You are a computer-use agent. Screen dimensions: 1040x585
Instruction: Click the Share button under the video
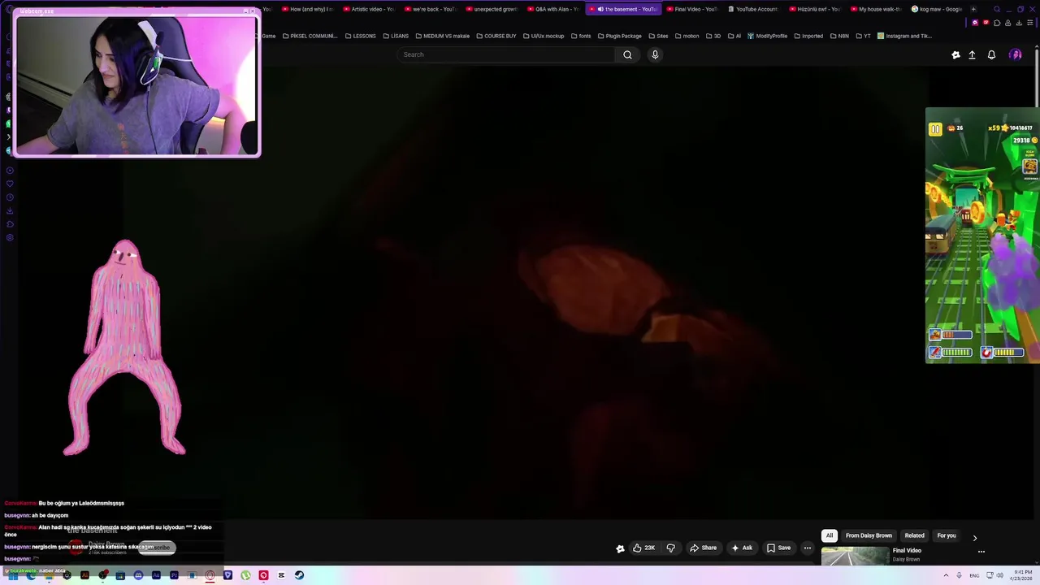coord(703,548)
